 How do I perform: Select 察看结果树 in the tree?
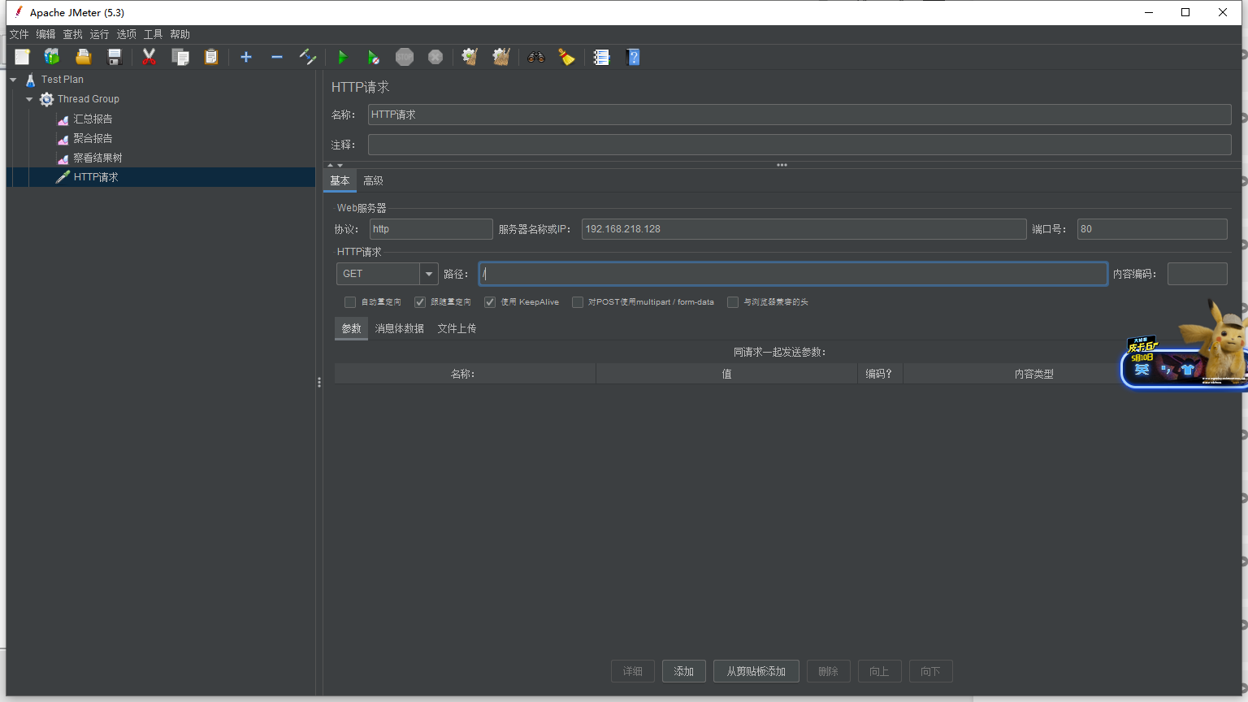tap(97, 158)
